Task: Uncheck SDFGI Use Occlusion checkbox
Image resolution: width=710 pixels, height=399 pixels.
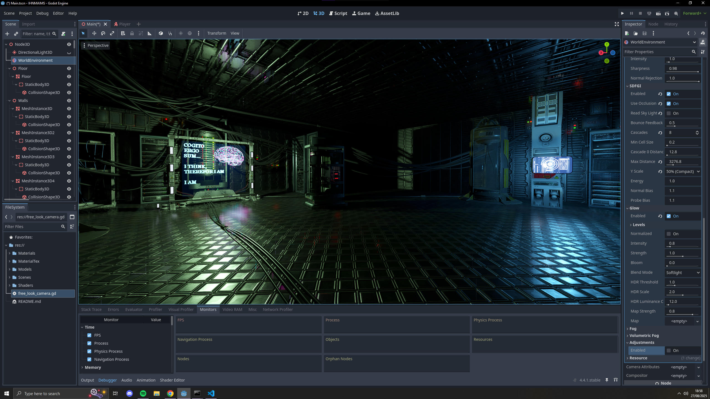Action: coord(669,104)
